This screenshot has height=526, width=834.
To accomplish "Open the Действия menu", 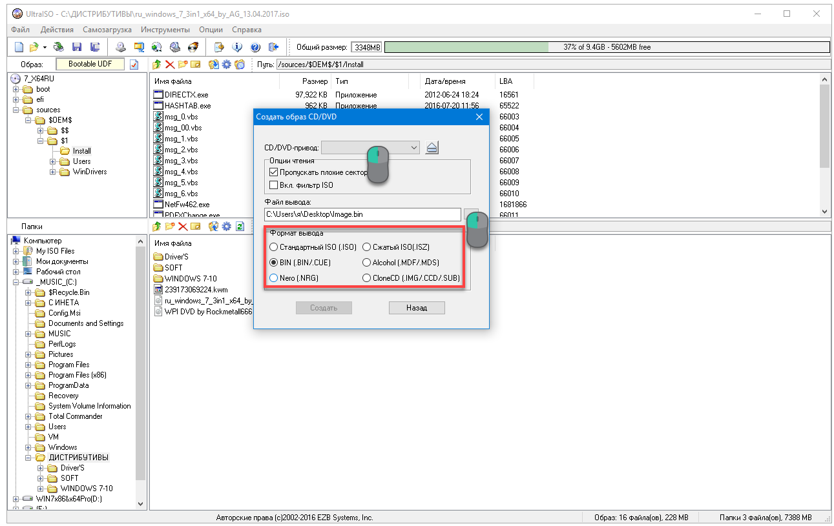I will (57, 30).
